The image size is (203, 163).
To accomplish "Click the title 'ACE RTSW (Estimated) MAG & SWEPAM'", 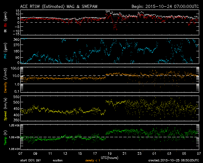I will pos(59,6).
